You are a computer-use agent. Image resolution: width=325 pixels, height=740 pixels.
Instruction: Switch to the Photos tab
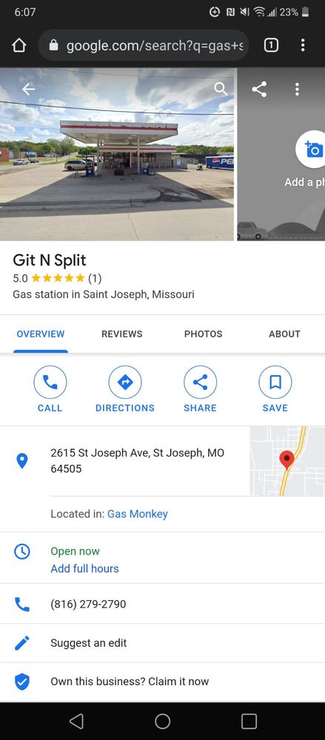click(x=203, y=334)
